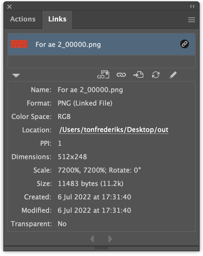This screenshot has width=203, height=256.
Task: Click the panel bottom resize grip
Action: tap(101, 248)
